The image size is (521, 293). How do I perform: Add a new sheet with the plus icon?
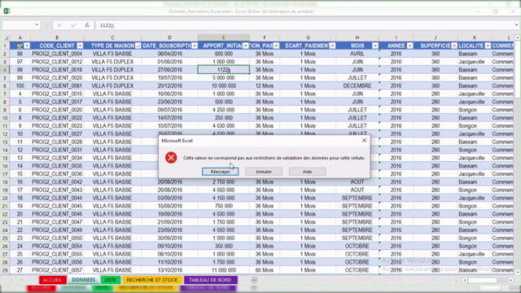coord(254,280)
